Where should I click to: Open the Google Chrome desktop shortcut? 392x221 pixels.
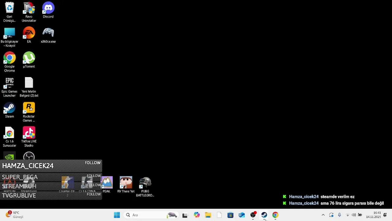click(x=9, y=62)
